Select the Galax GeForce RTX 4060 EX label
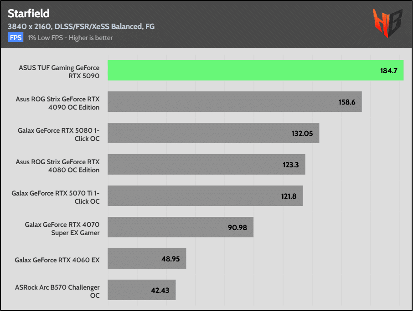The height and width of the screenshot is (311, 413). [x=57, y=260]
